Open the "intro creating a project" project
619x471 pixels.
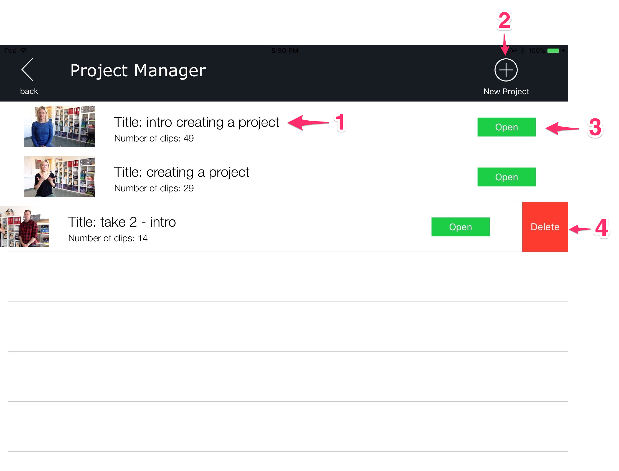coord(506,127)
